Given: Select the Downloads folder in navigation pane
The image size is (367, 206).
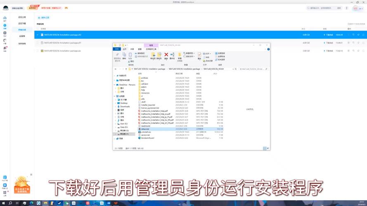Looking at the screenshot, I should (x=125, y=107).
